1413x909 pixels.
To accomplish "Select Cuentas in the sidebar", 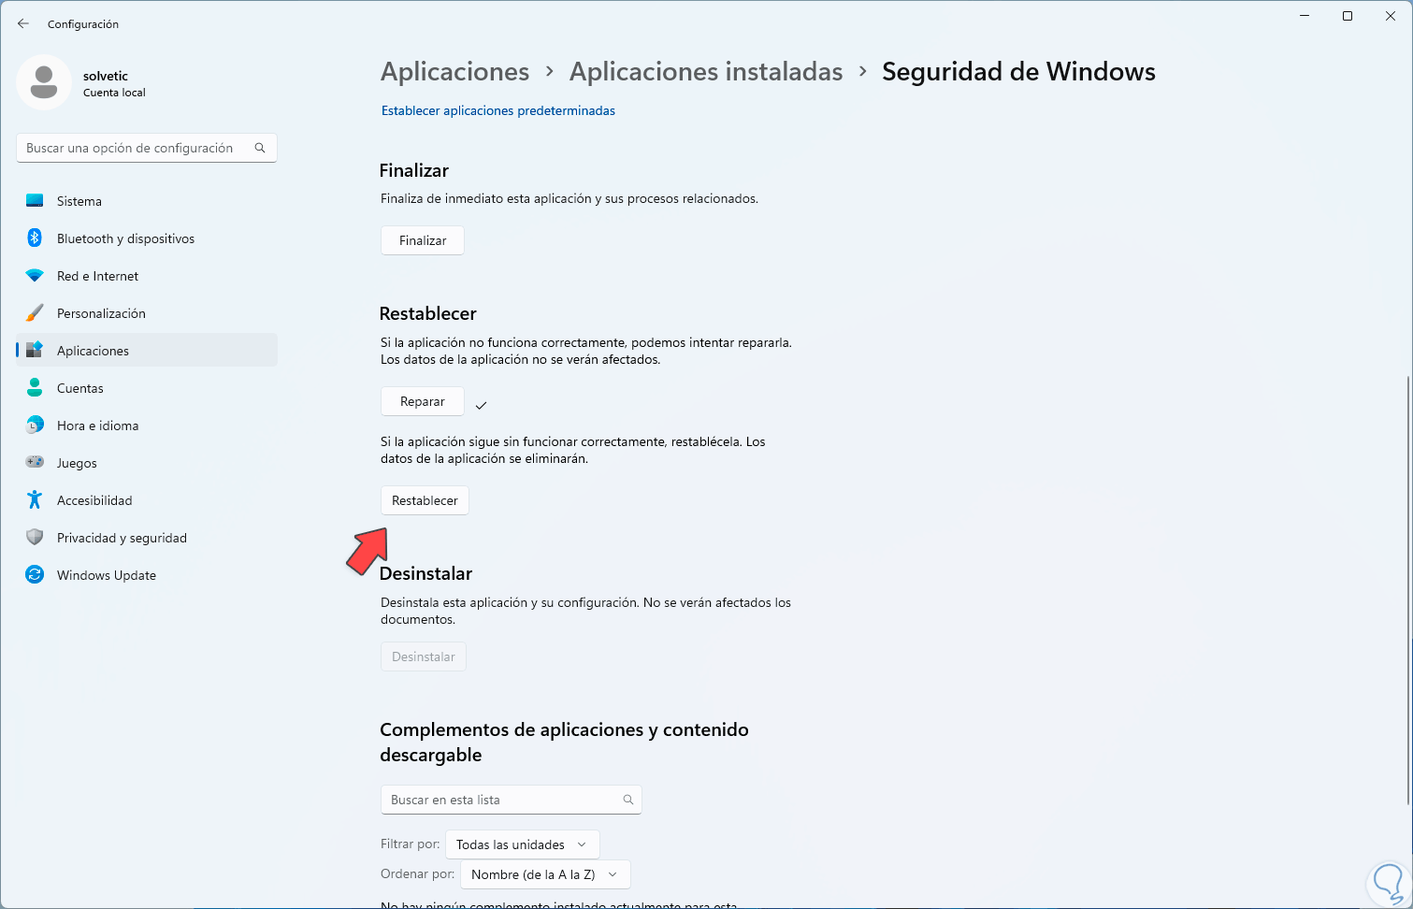I will click(x=147, y=388).
